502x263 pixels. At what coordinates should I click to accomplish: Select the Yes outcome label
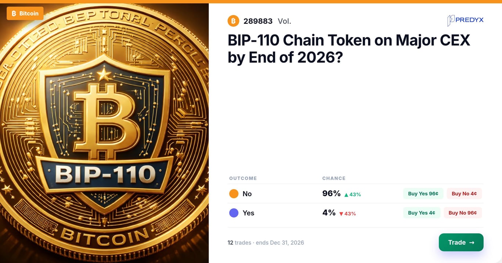click(x=248, y=213)
